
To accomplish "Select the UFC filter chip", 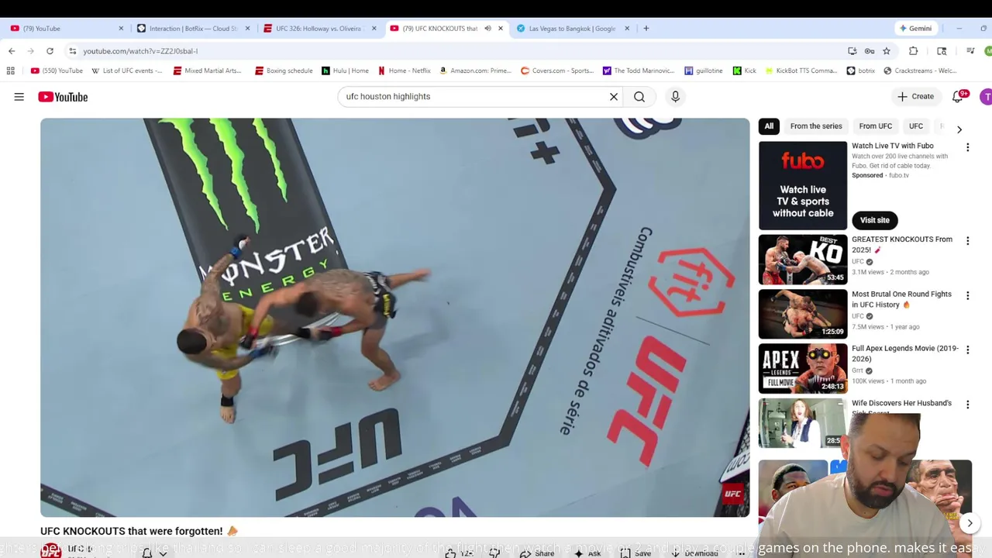I will coord(916,126).
